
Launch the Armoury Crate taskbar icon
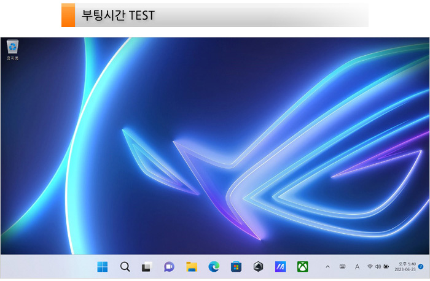pos(258,266)
